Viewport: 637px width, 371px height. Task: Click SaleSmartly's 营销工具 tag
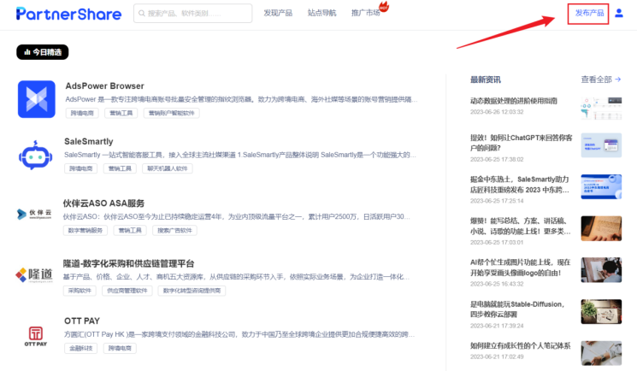pos(120,168)
